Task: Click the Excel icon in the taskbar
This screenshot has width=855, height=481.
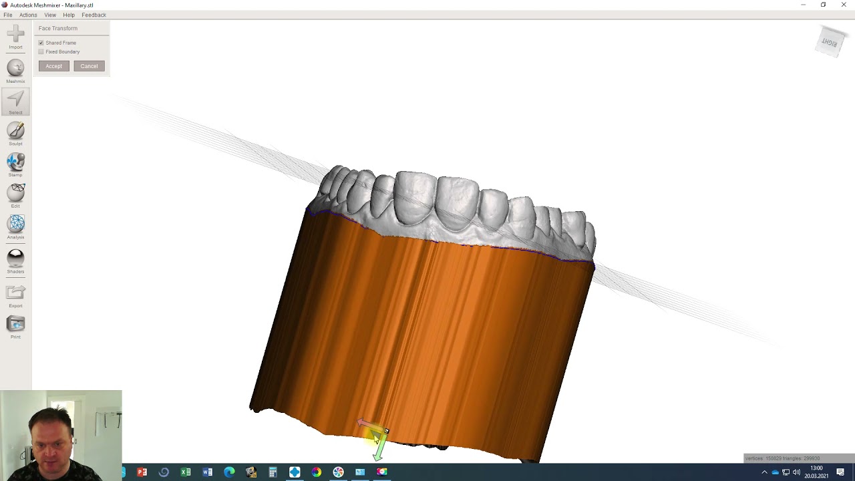Action: point(186,472)
